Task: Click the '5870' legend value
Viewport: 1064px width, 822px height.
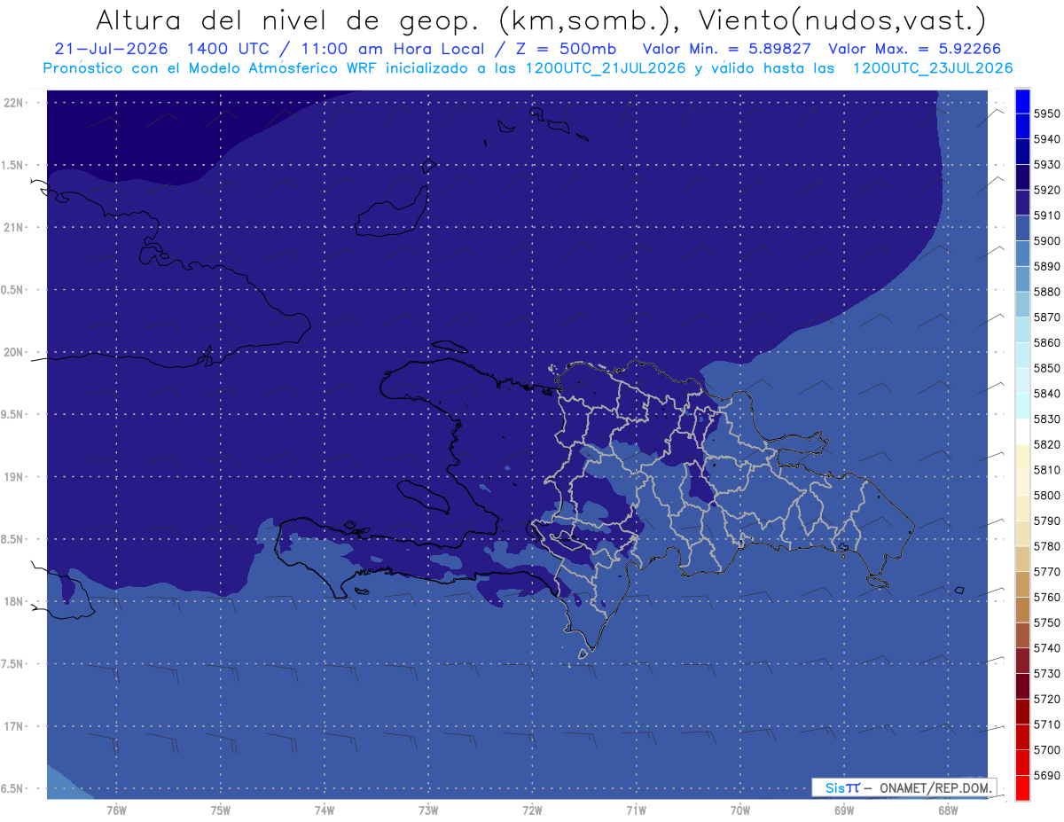Action: coord(1046,317)
